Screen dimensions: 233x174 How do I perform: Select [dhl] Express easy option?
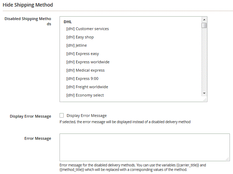point(82,54)
